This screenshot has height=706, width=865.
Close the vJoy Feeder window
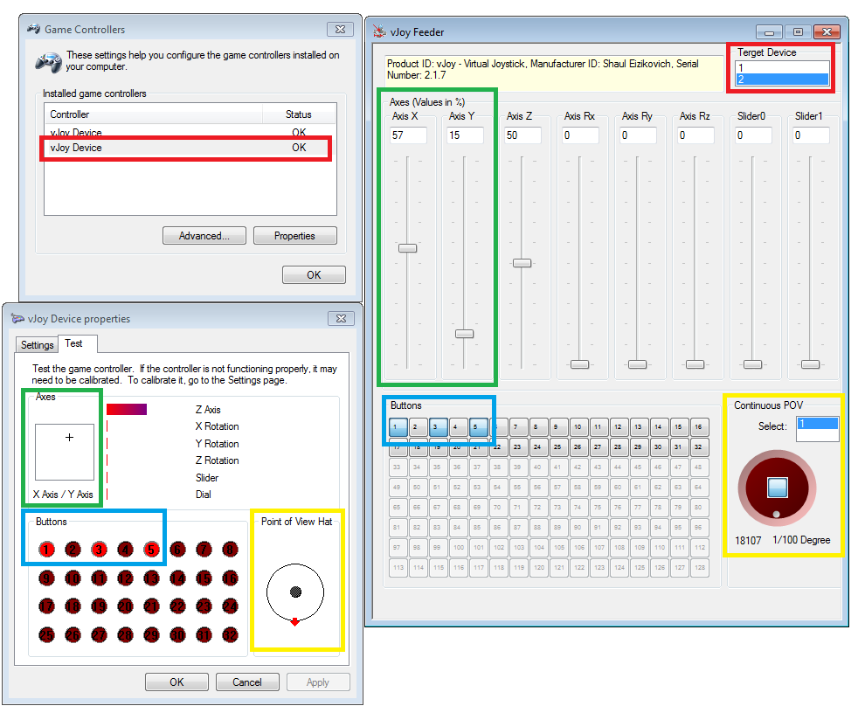click(x=827, y=32)
